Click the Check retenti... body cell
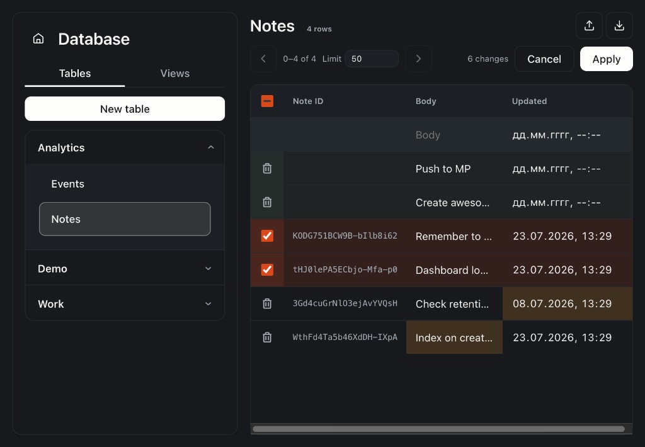 (x=454, y=303)
